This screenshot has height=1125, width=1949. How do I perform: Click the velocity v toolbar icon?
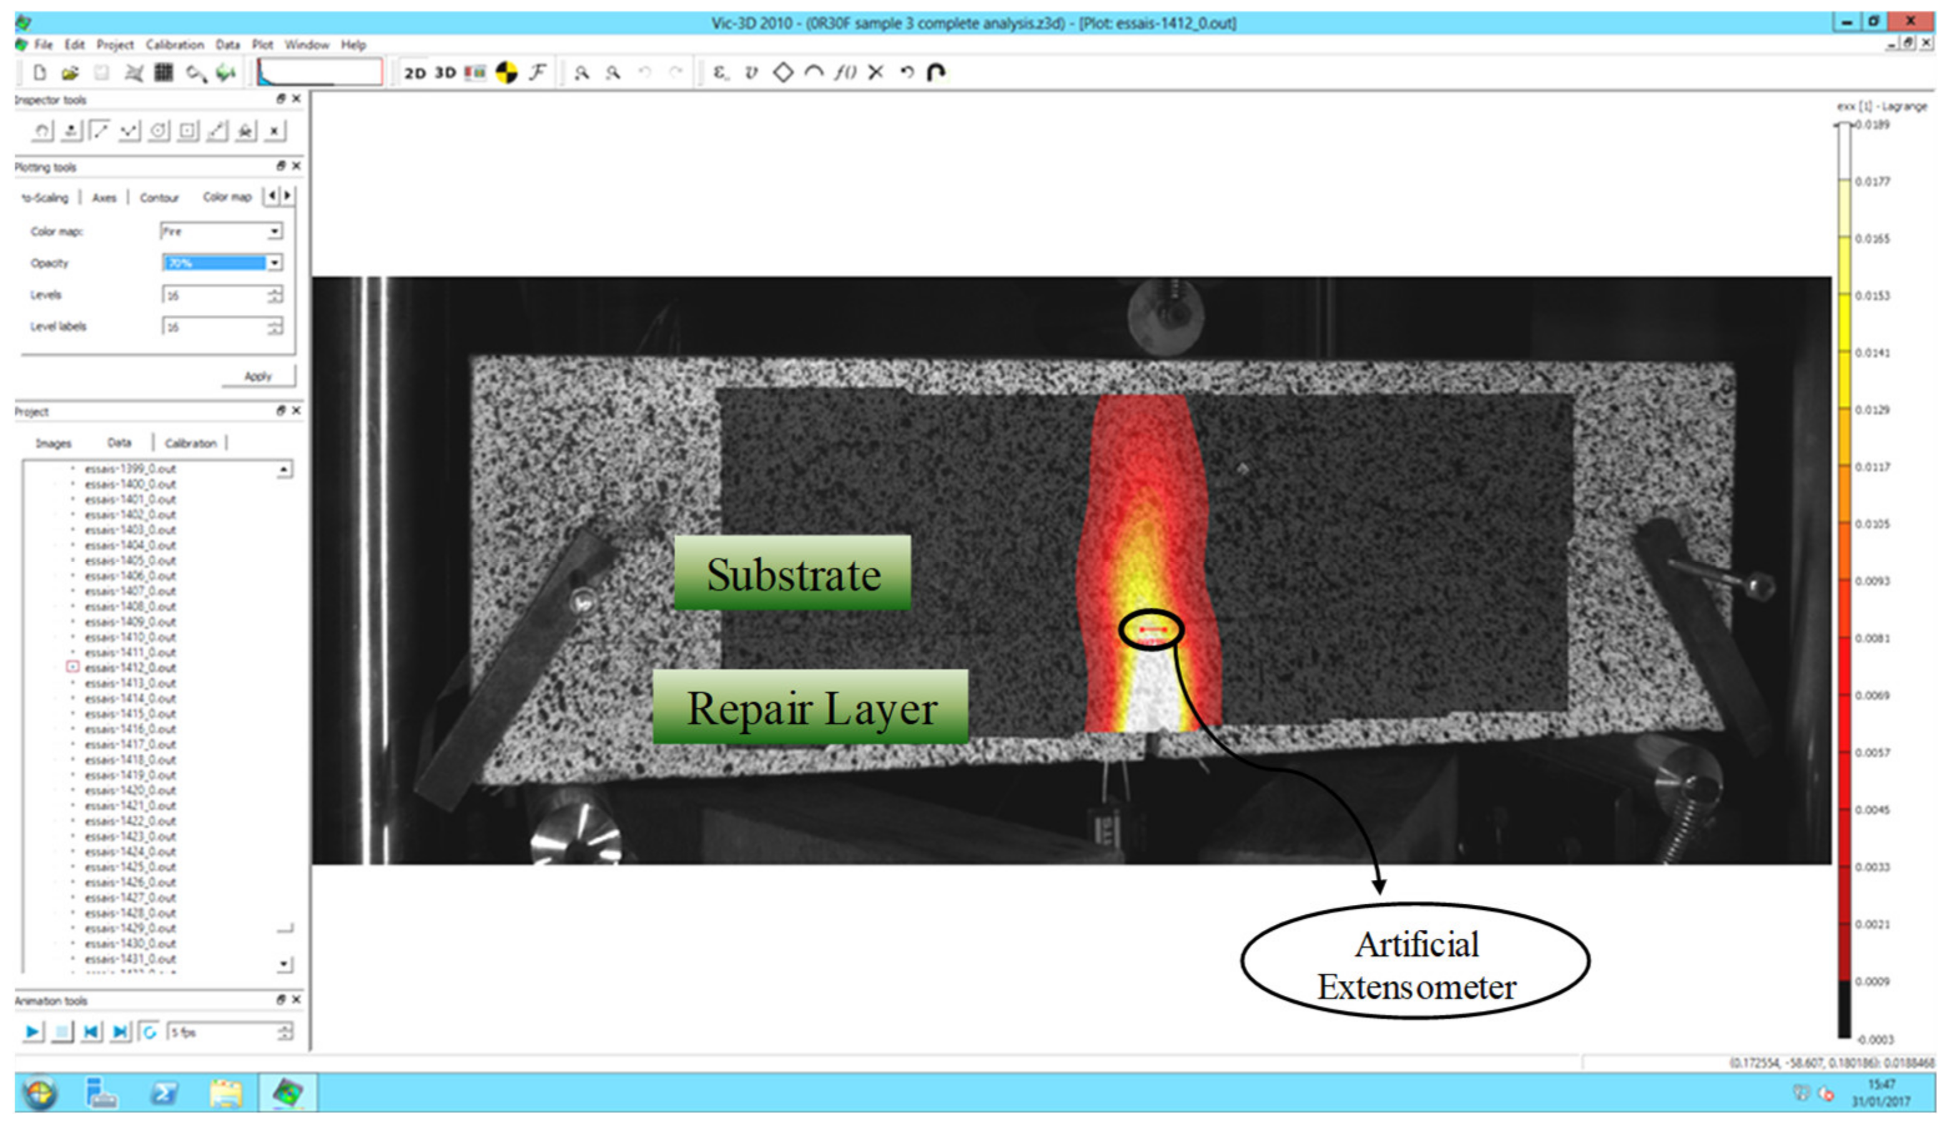point(751,72)
